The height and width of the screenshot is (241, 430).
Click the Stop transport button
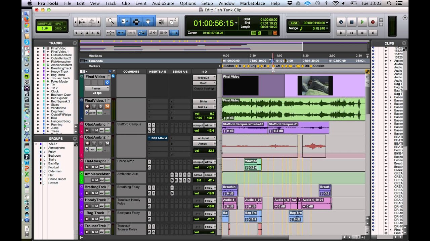352,22
